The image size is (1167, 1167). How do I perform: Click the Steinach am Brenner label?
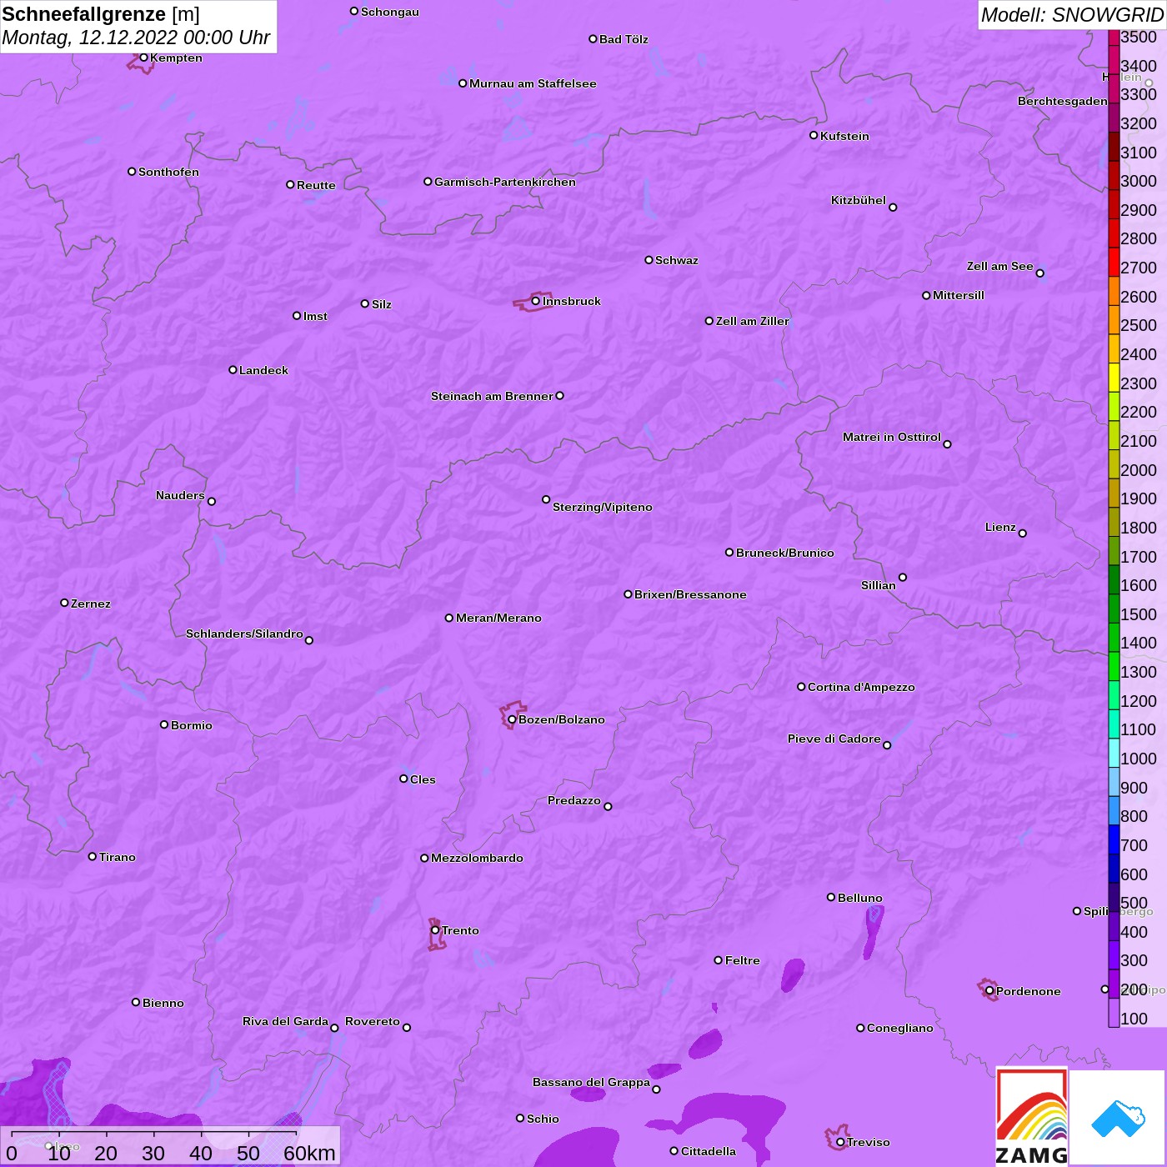(x=492, y=396)
